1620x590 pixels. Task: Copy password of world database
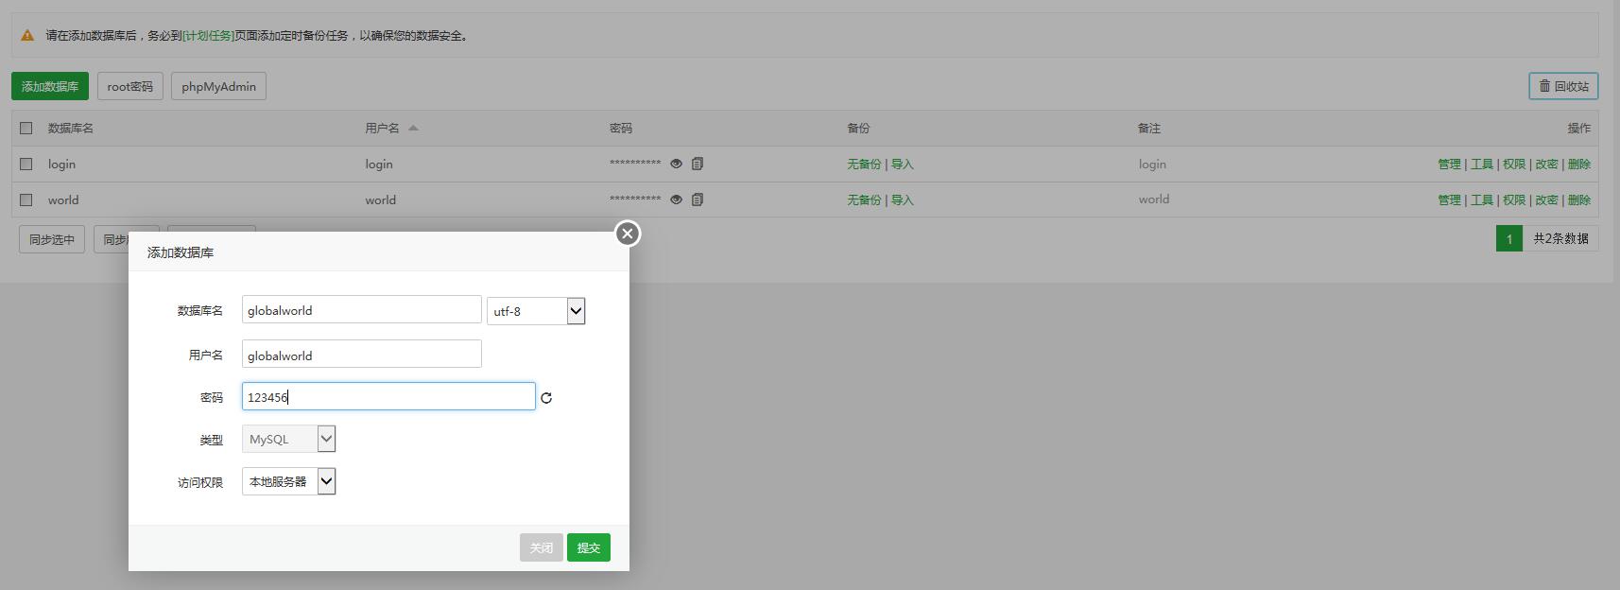tap(698, 200)
